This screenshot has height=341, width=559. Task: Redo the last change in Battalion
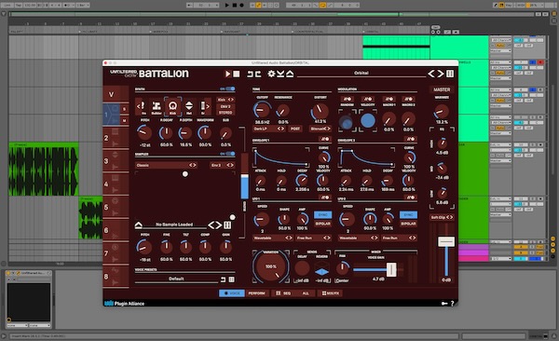258,74
